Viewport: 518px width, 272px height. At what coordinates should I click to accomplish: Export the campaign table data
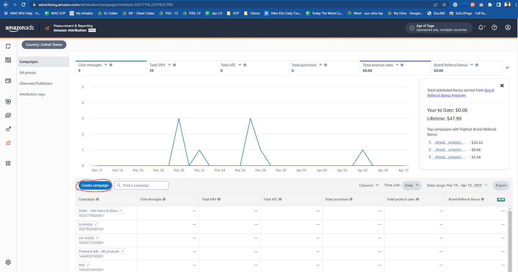(x=501, y=185)
